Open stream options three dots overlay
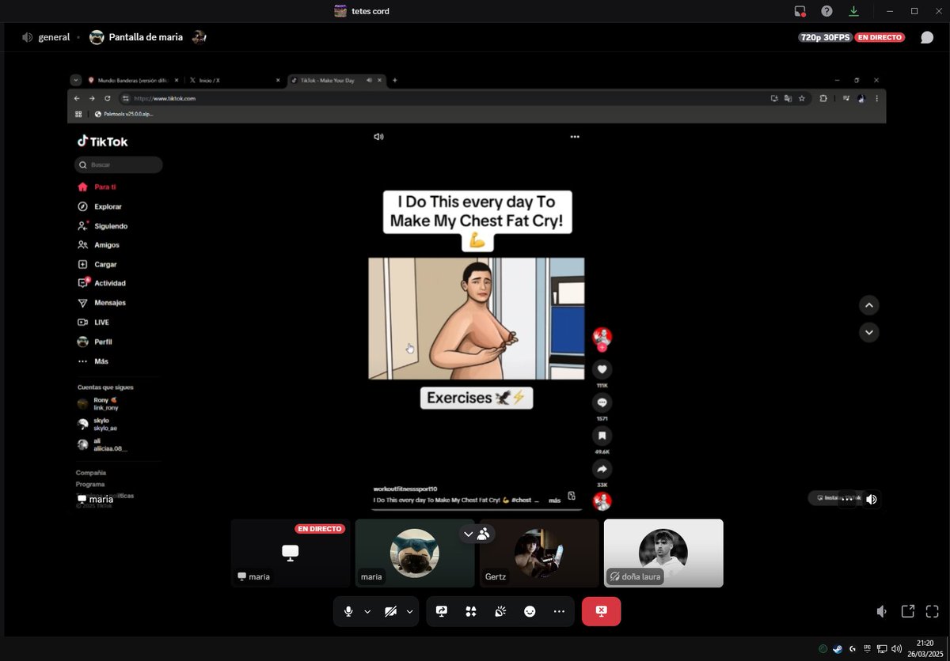 pyautogui.click(x=848, y=499)
